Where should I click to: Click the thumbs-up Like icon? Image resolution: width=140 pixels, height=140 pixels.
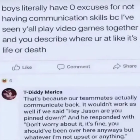coord(16,67)
